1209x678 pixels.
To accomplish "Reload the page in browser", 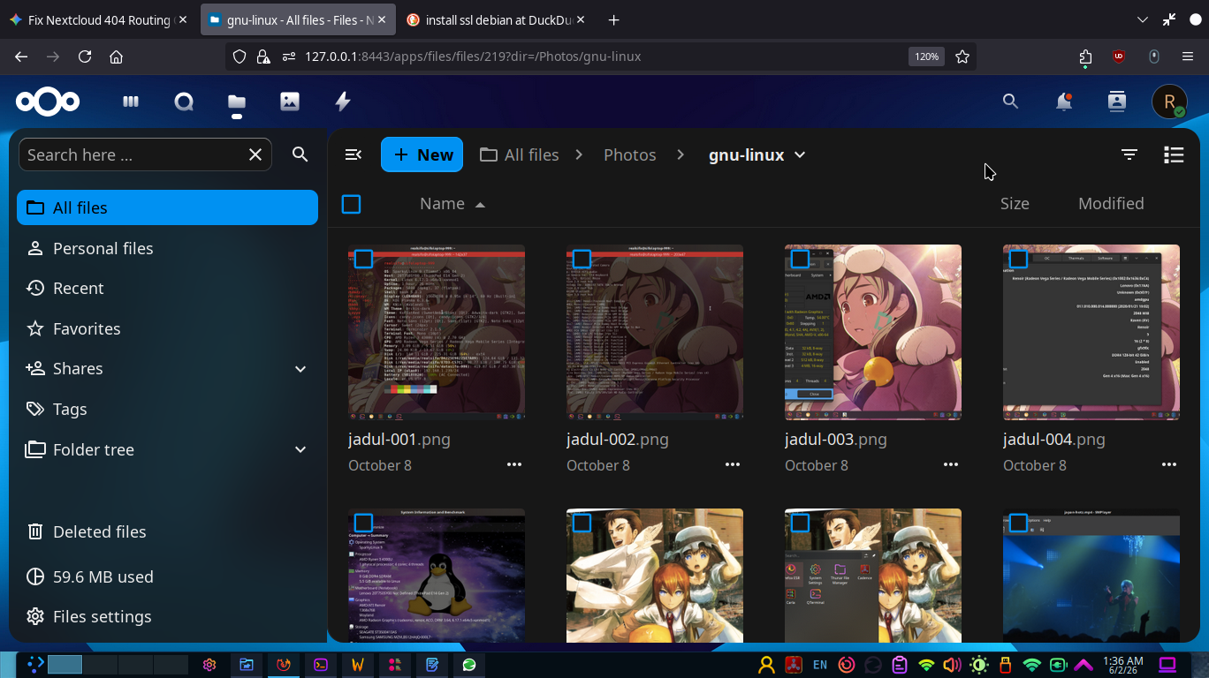I will click(85, 56).
